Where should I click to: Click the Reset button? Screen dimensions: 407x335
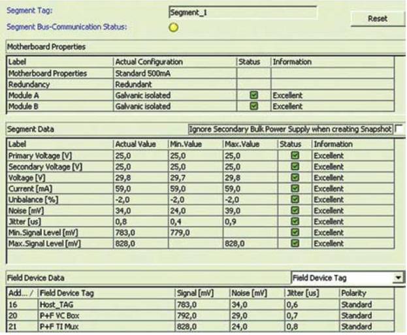pos(378,19)
